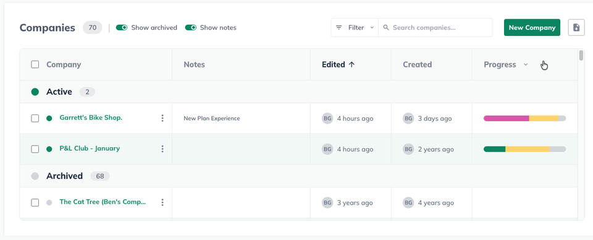
Task: Check the box for Garrett's Bike Shop
Action: pyautogui.click(x=35, y=119)
